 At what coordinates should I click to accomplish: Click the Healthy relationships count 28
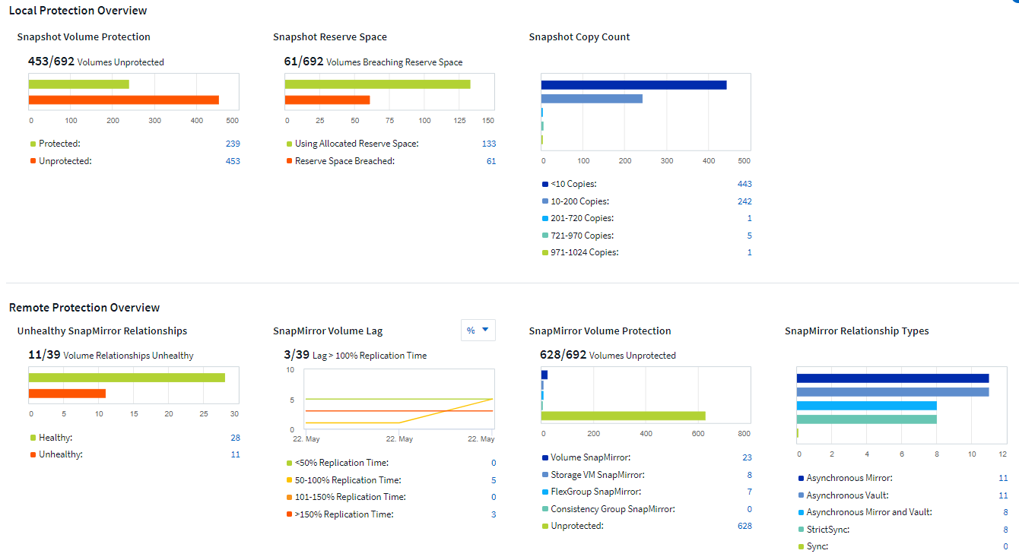pyautogui.click(x=235, y=438)
